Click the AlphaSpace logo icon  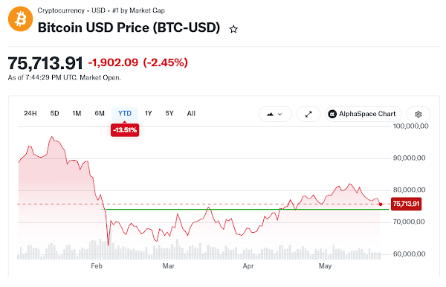point(332,114)
